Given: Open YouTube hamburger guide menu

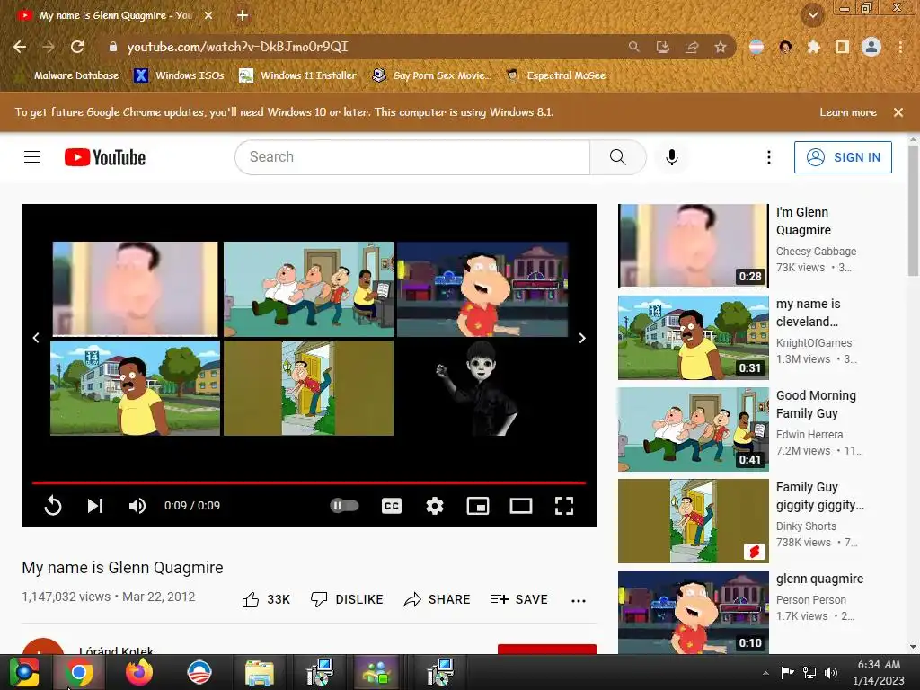Looking at the screenshot, I should tap(32, 157).
